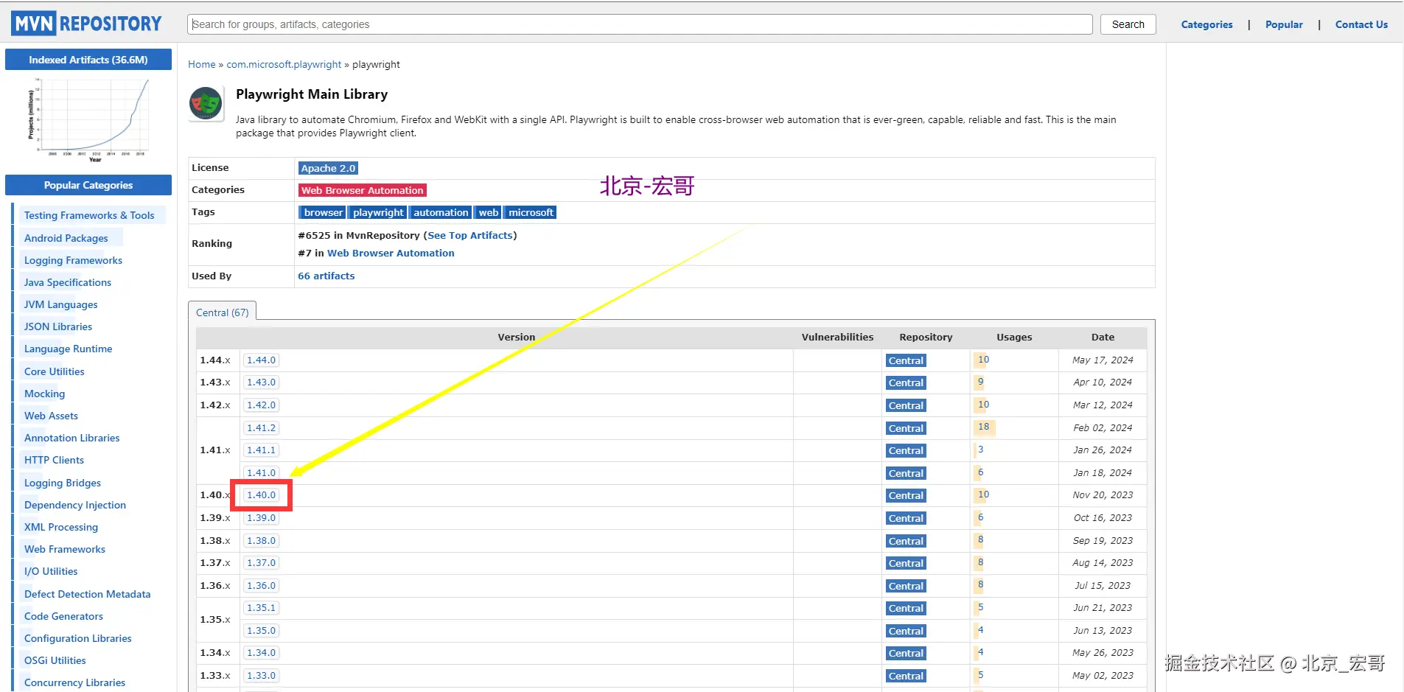The height and width of the screenshot is (692, 1404).
Task: Click Central repository badge for 1.40.0
Action: [x=906, y=495]
